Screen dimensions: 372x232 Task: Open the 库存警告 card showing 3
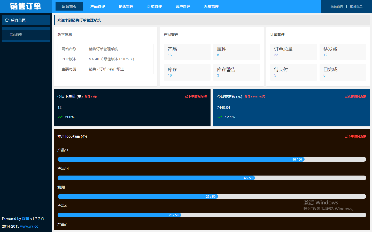click(x=236, y=72)
